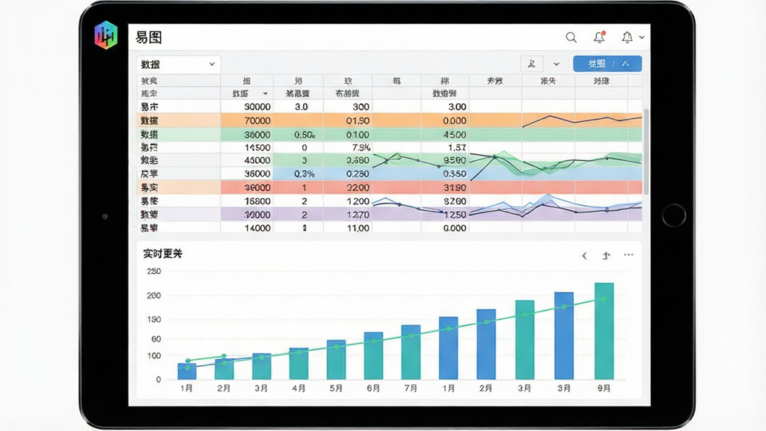
Task: Click the table's vertical scrollbar
Action: [646, 151]
